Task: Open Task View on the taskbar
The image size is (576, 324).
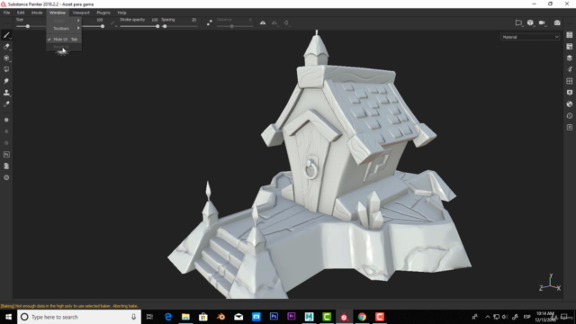Action: click(149, 317)
